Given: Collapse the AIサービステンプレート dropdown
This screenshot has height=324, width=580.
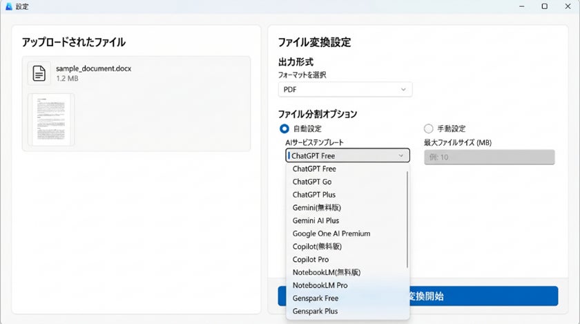Looking at the screenshot, I should [347, 156].
